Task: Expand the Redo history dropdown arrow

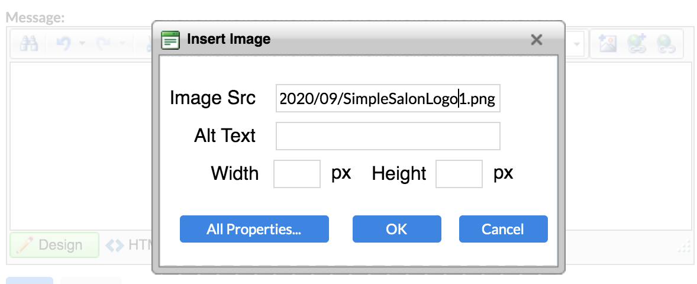Action: point(122,44)
